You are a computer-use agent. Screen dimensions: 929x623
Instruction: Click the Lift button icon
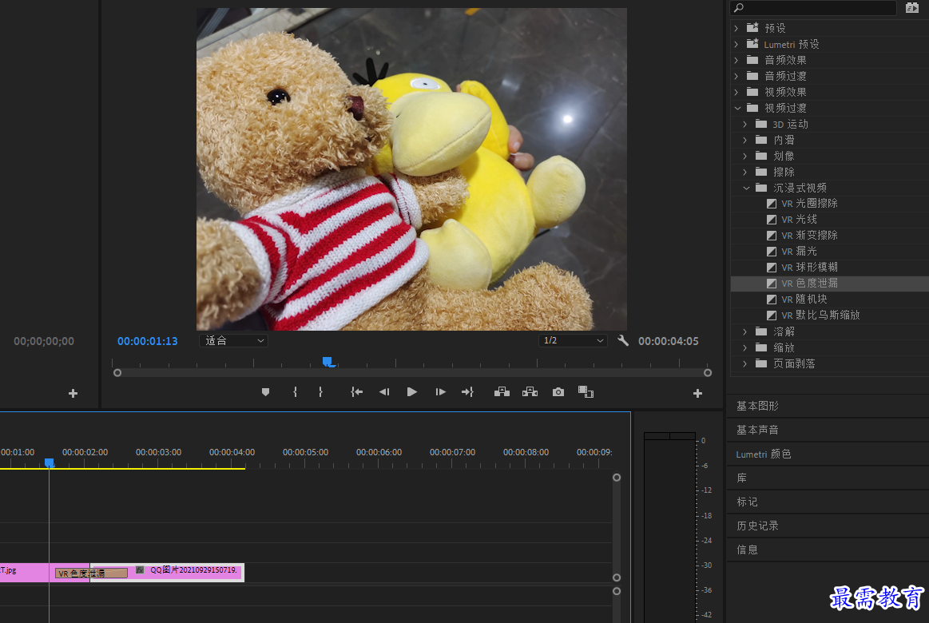502,392
